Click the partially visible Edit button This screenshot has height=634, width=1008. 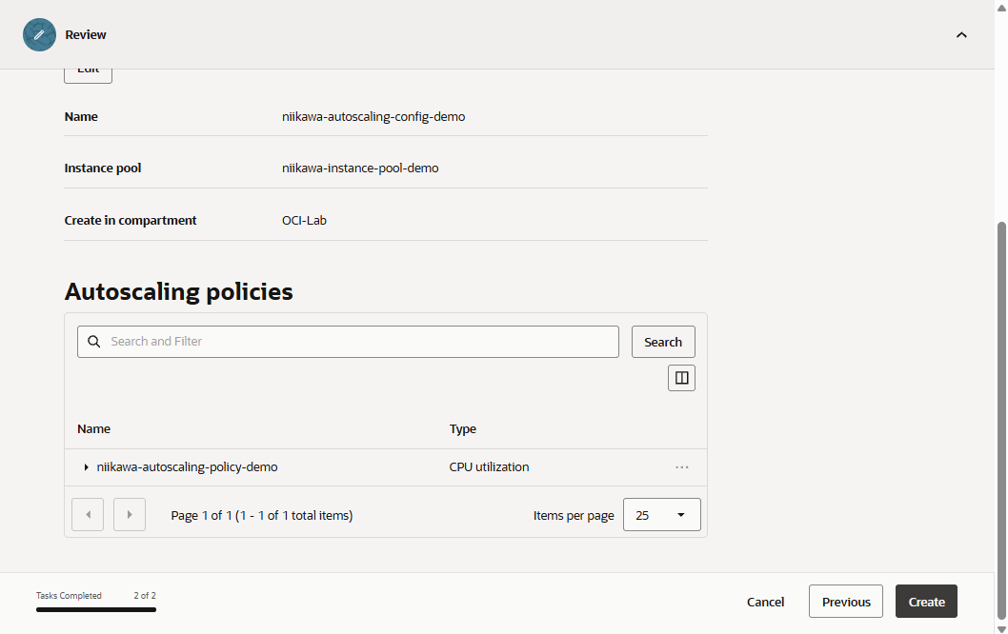[88, 72]
